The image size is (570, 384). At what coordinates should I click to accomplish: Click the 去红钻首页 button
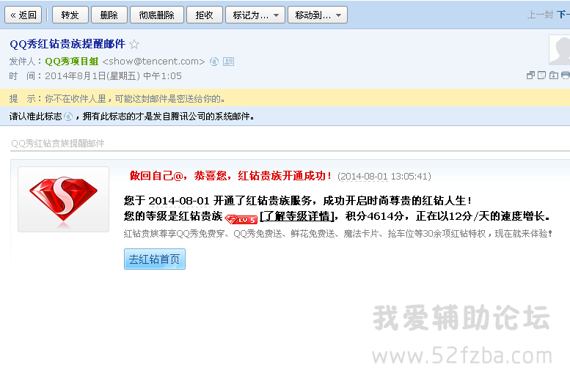click(x=155, y=259)
